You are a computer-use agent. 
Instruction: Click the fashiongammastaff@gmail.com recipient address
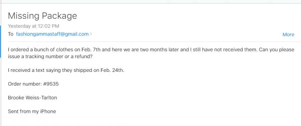[x=52, y=34]
